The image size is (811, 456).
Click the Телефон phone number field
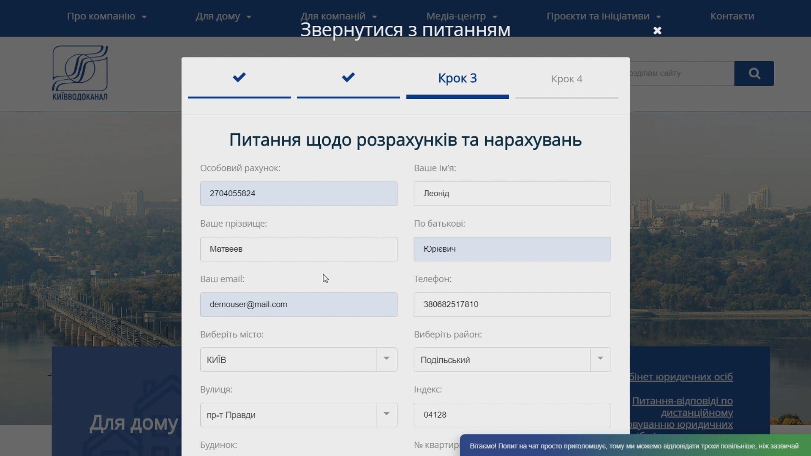[x=512, y=304]
